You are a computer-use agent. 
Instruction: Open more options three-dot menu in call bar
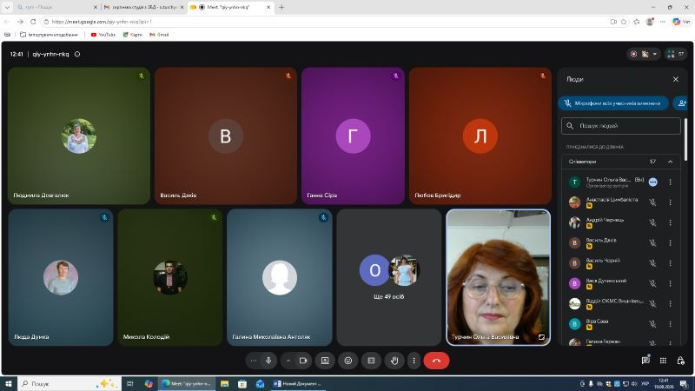[414, 361]
